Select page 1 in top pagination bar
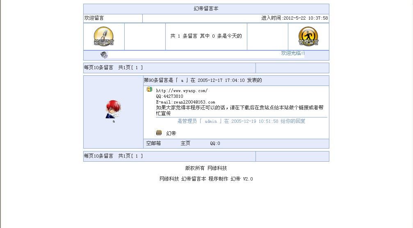 pos(137,68)
